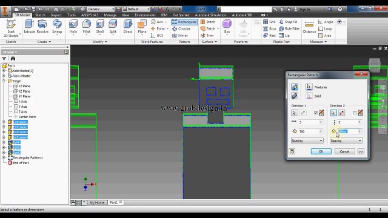Toggle Direction 1 midplane checkbox
388x218 pixels.
click(x=316, y=113)
